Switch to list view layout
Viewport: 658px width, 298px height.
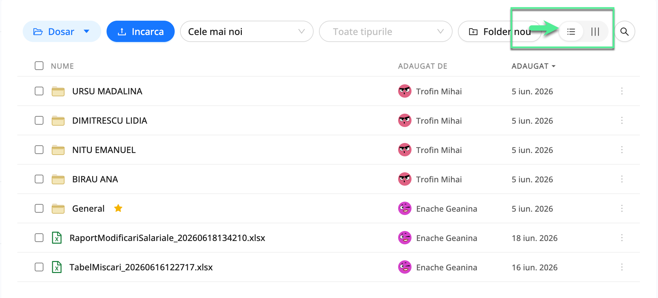pyautogui.click(x=571, y=32)
